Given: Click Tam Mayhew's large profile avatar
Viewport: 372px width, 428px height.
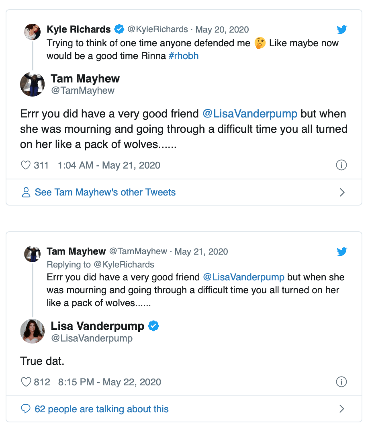Looking at the screenshot, I should pos(32,84).
